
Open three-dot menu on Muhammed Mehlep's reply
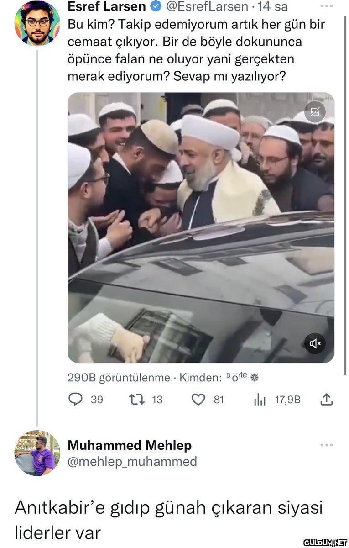coord(327,444)
